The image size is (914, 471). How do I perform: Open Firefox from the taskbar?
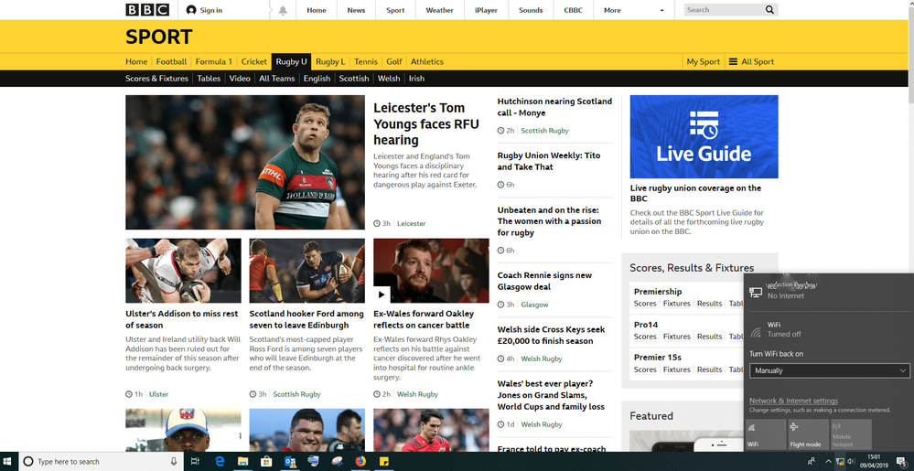360,461
